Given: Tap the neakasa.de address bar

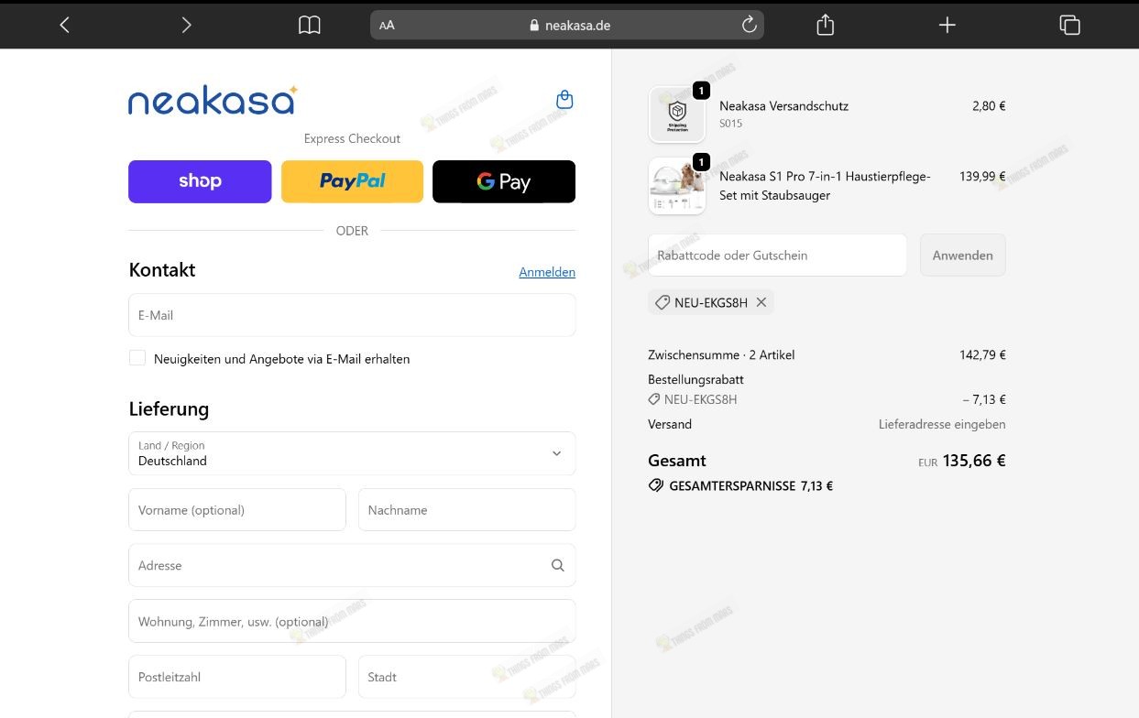Looking at the screenshot, I should [567, 25].
